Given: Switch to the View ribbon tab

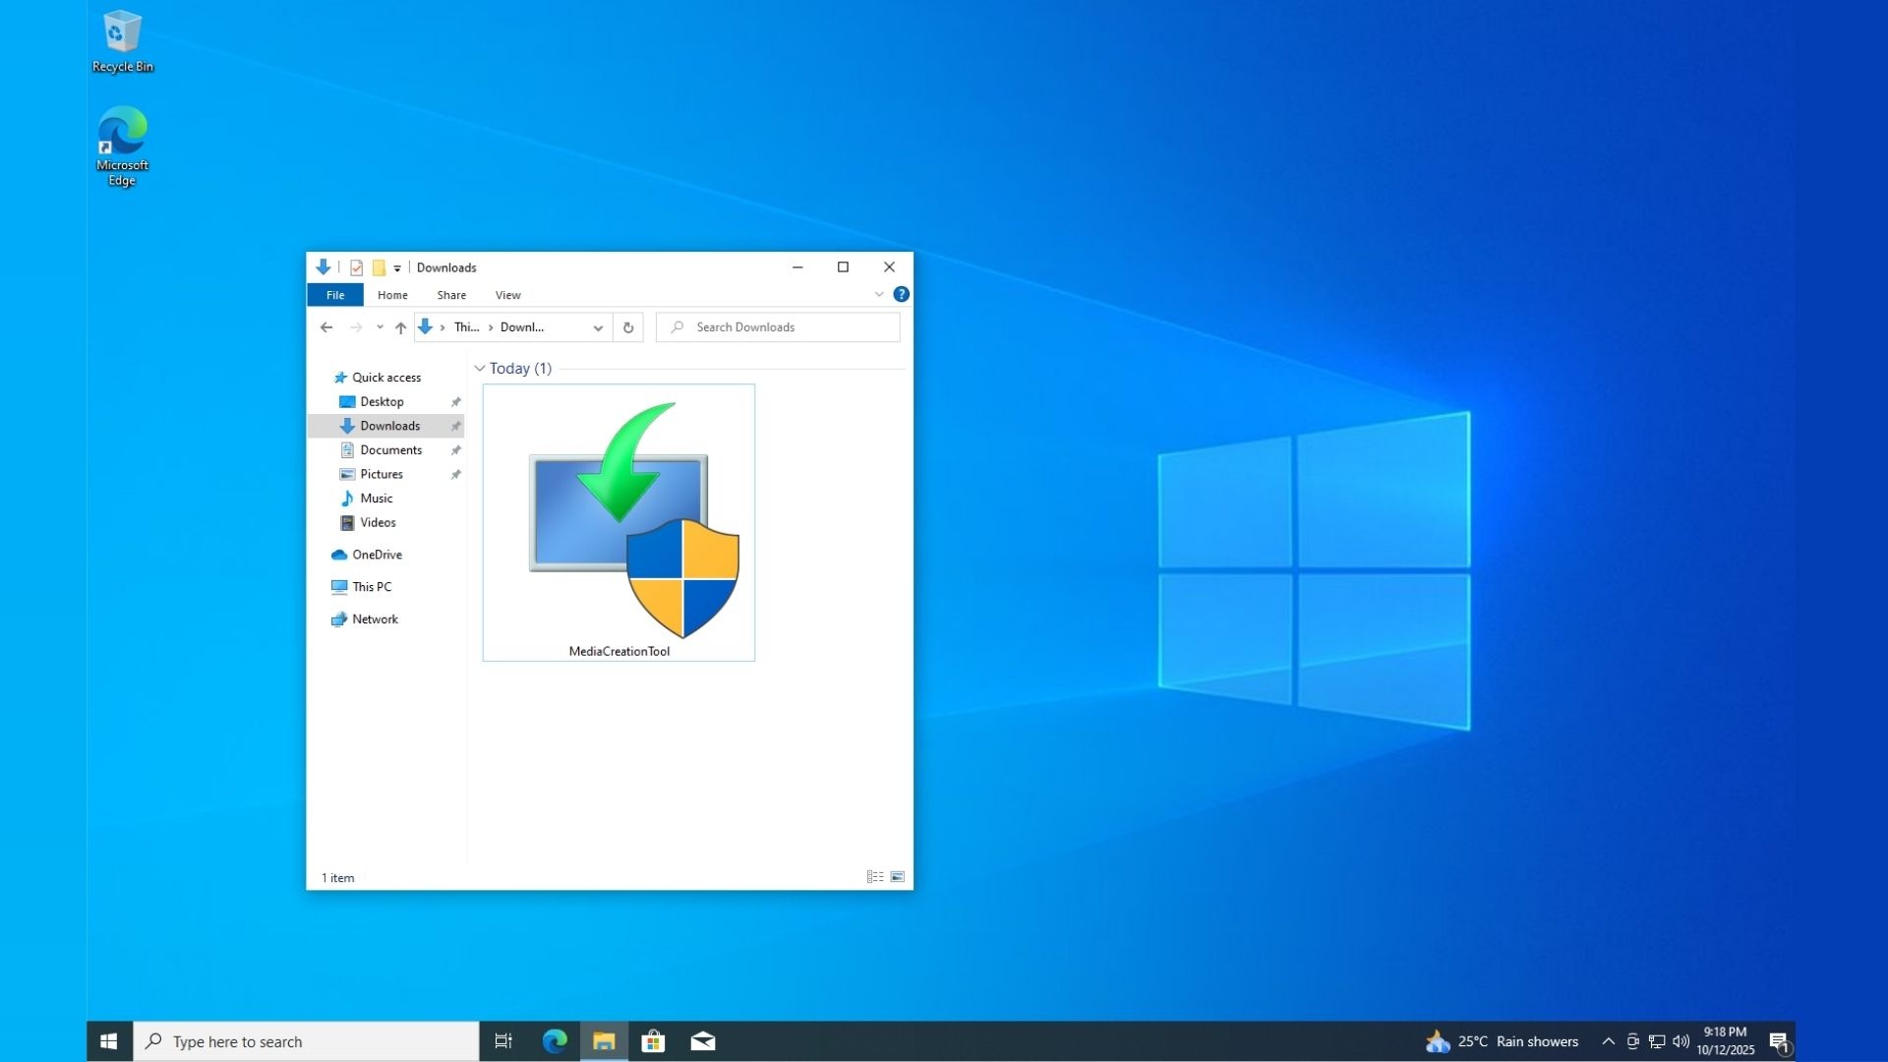Looking at the screenshot, I should point(506,294).
